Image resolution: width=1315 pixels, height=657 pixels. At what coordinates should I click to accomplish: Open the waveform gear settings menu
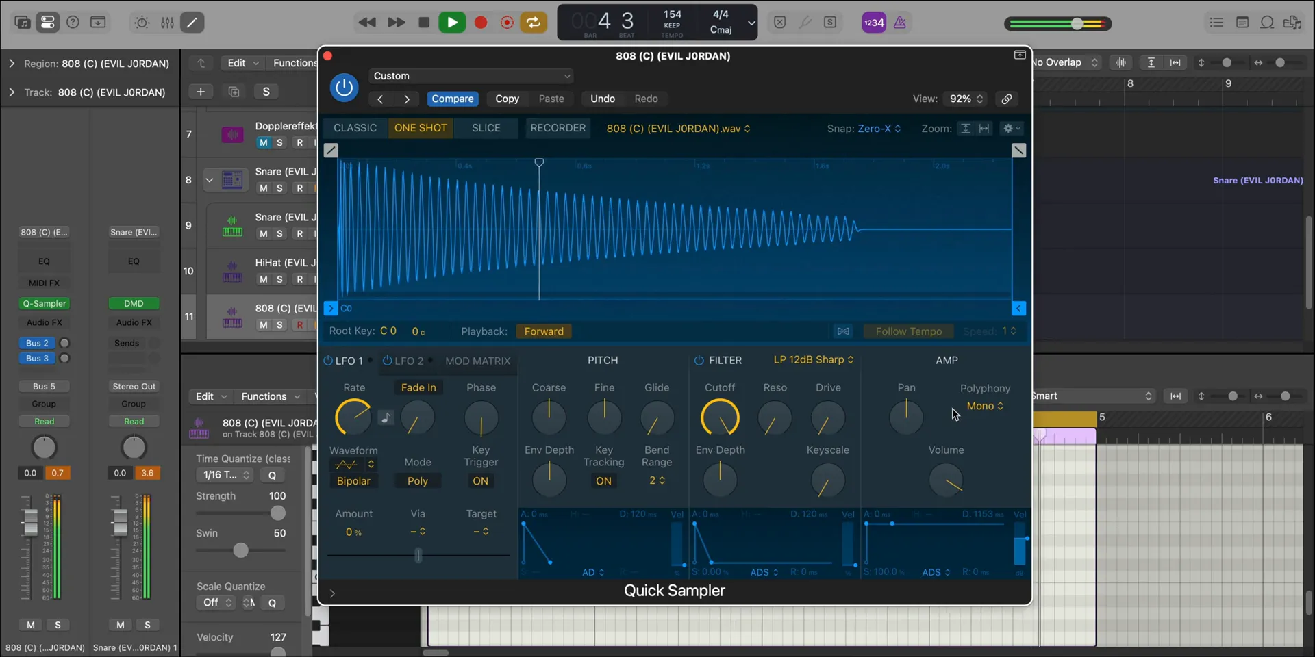[1011, 129]
